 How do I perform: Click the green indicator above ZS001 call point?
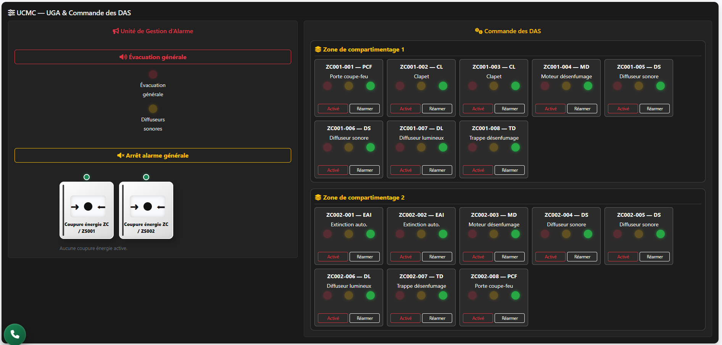point(87,177)
